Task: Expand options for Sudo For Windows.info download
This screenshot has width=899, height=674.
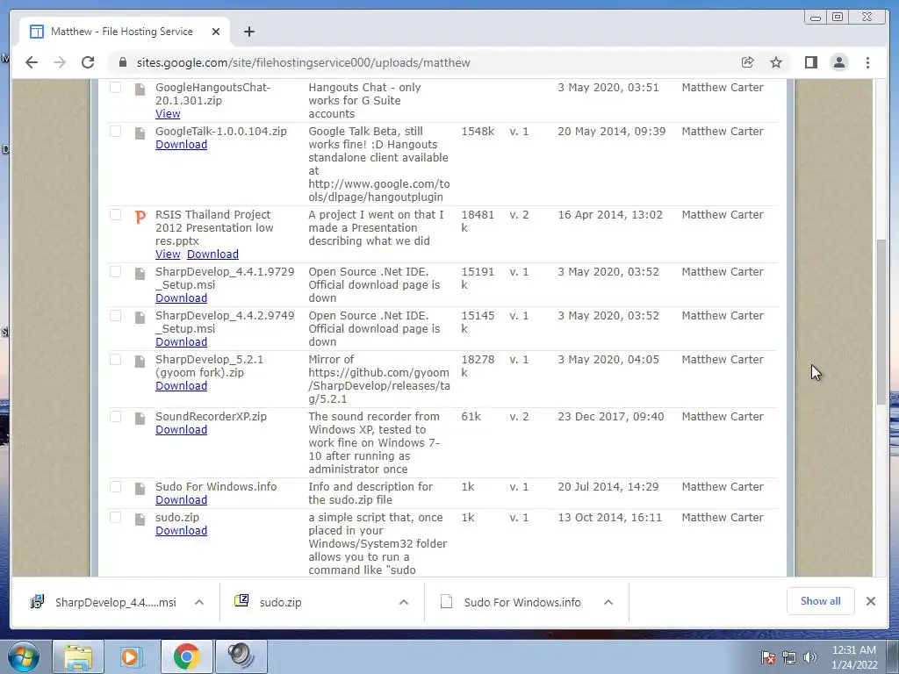Action: pyautogui.click(x=608, y=602)
